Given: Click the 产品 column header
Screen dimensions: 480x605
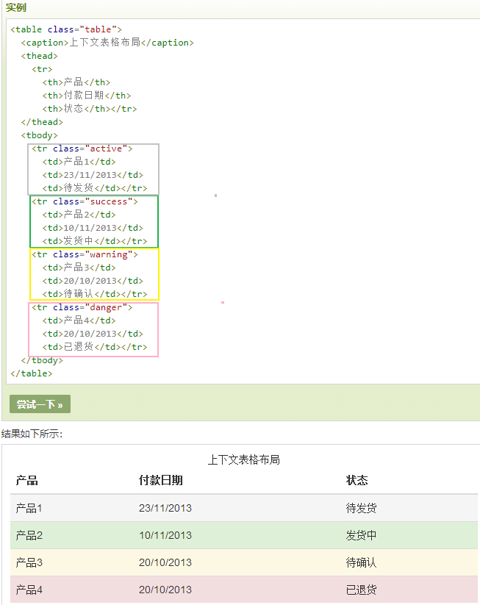Looking at the screenshot, I should (26, 480).
